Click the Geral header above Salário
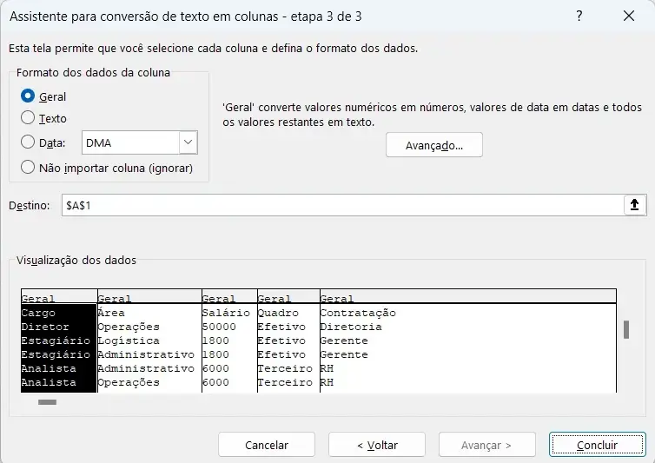Screen dimensions: 655x463 point(219,298)
